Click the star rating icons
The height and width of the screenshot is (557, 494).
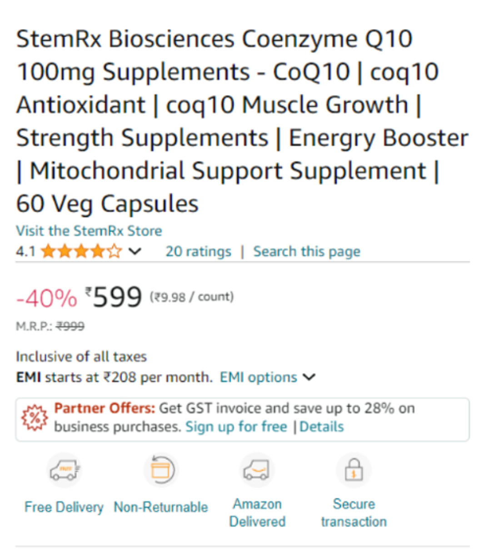coord(81,251)
